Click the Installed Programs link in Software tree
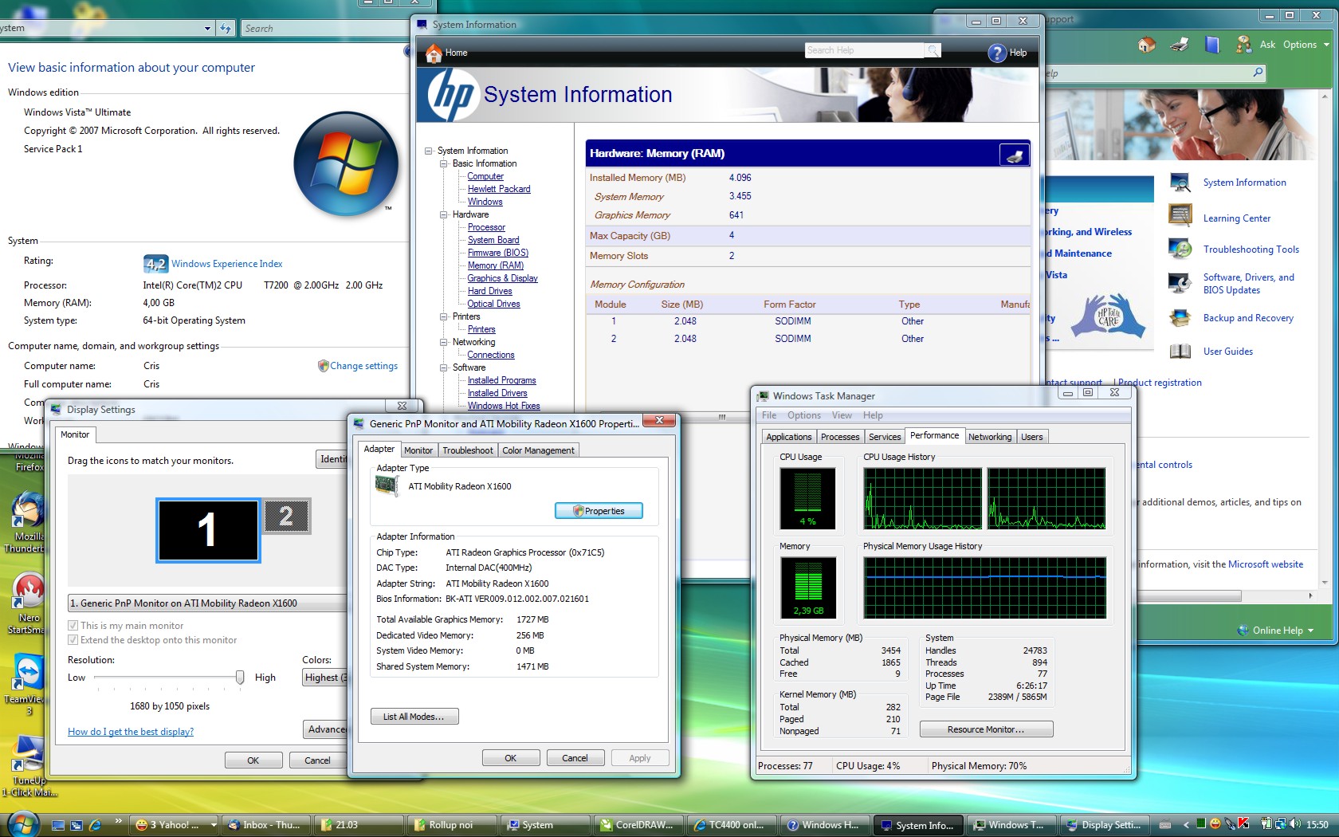Image resolution: width=1339 pixels, height=837 pixels. (502, 380)
